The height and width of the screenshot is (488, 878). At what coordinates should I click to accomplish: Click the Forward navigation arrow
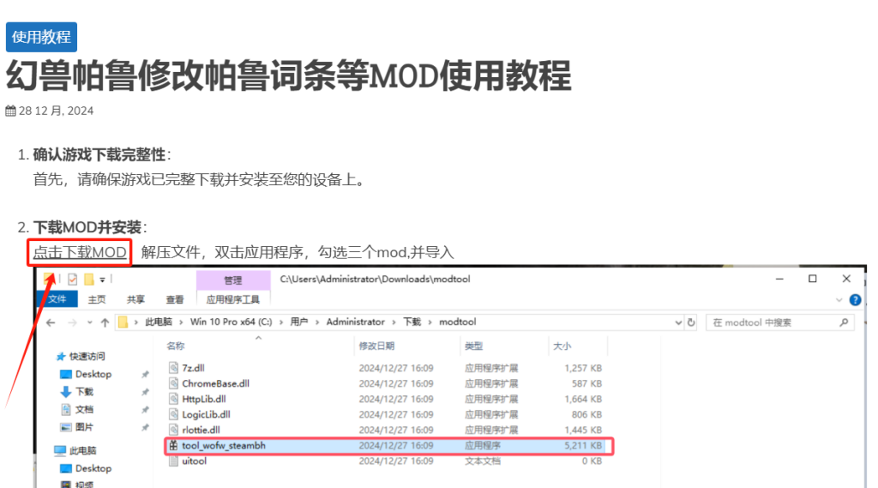[72, 322]
